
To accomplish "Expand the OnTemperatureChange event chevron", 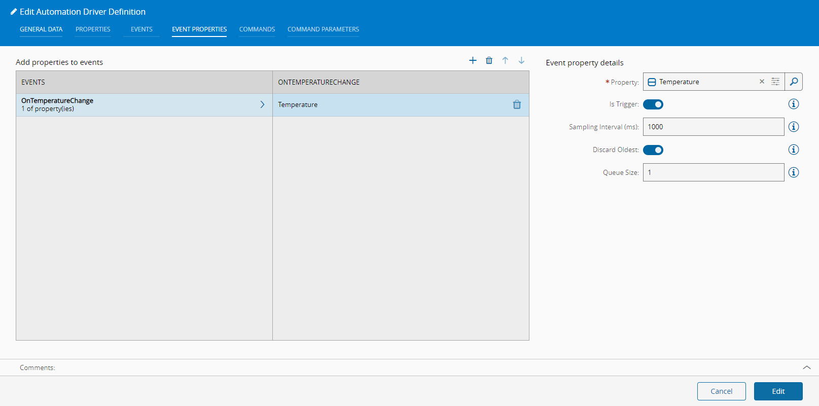I will pyautogui.click(x=262, y=104).
